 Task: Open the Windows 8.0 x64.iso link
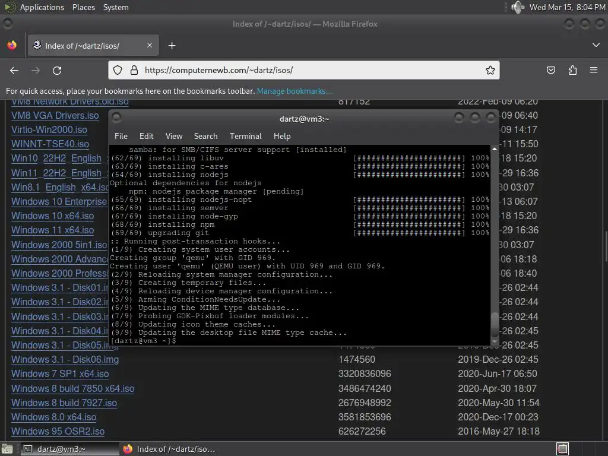point(53,417)
